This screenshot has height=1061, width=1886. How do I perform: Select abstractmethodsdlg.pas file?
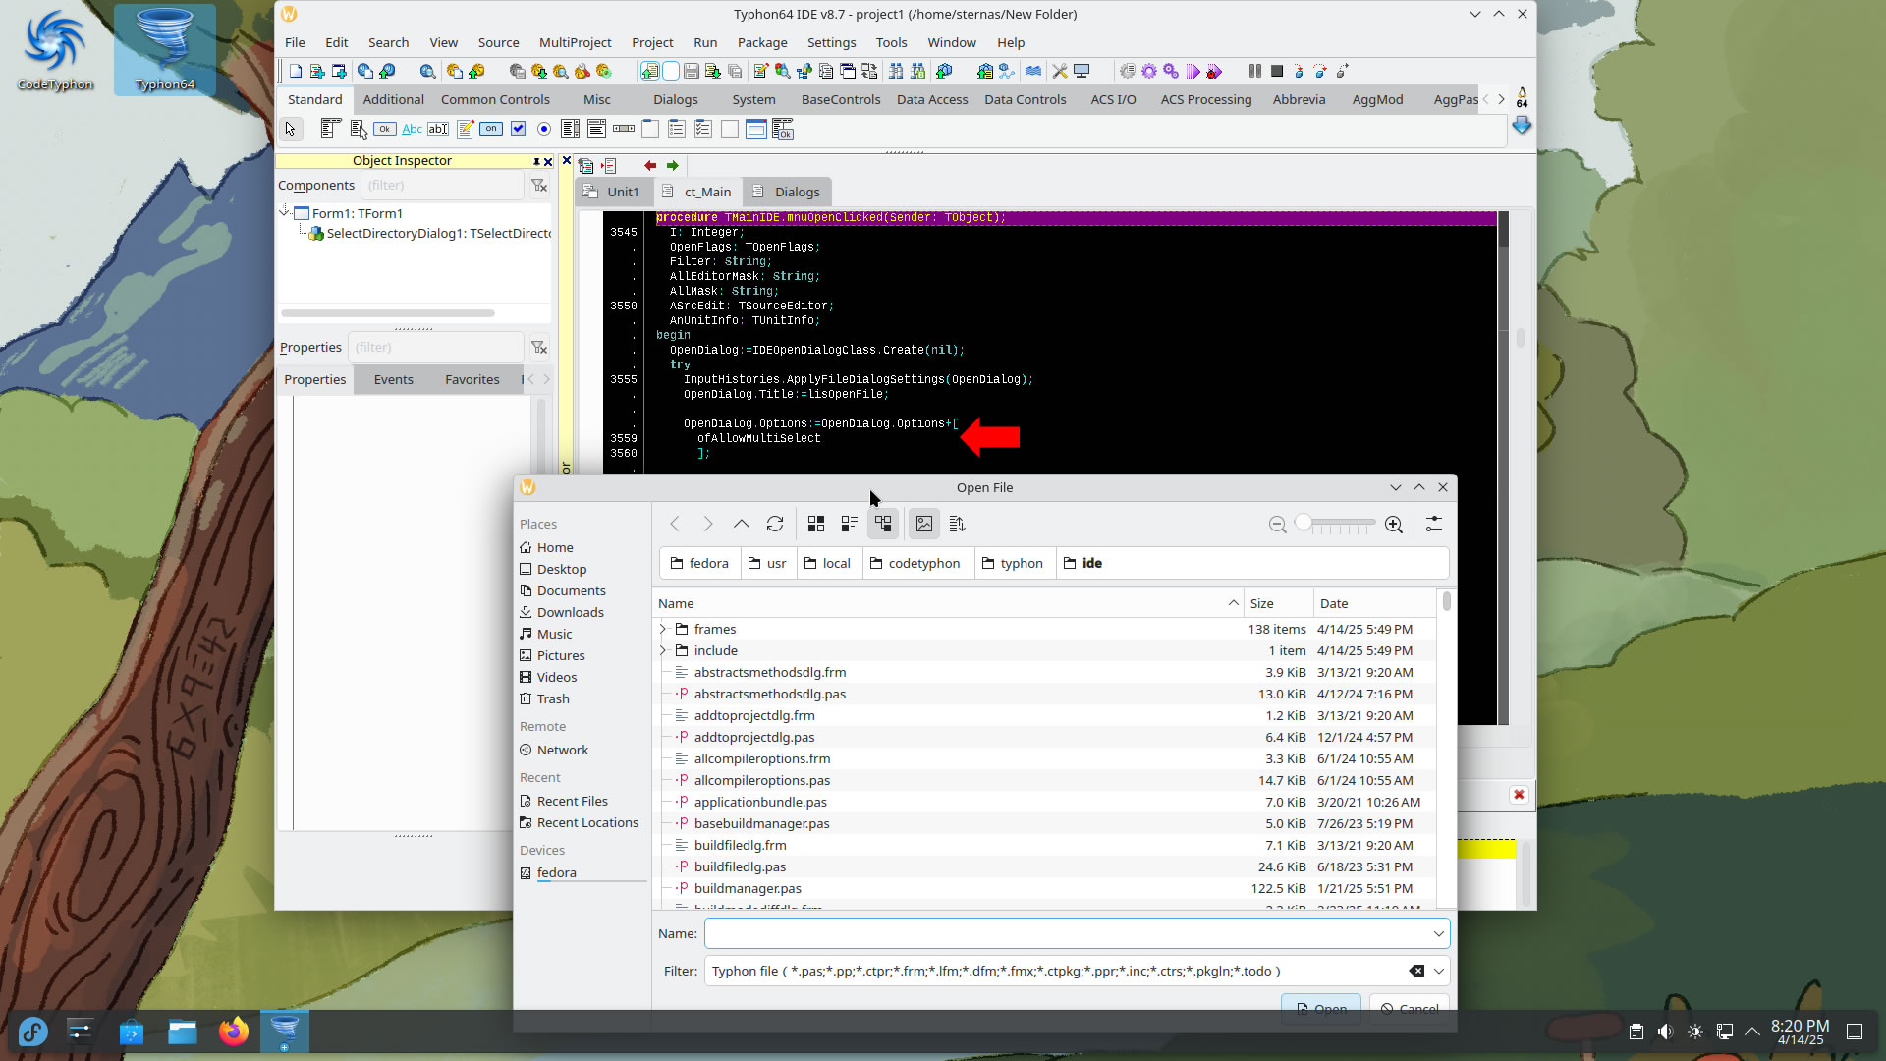click(x=770, y=694)
